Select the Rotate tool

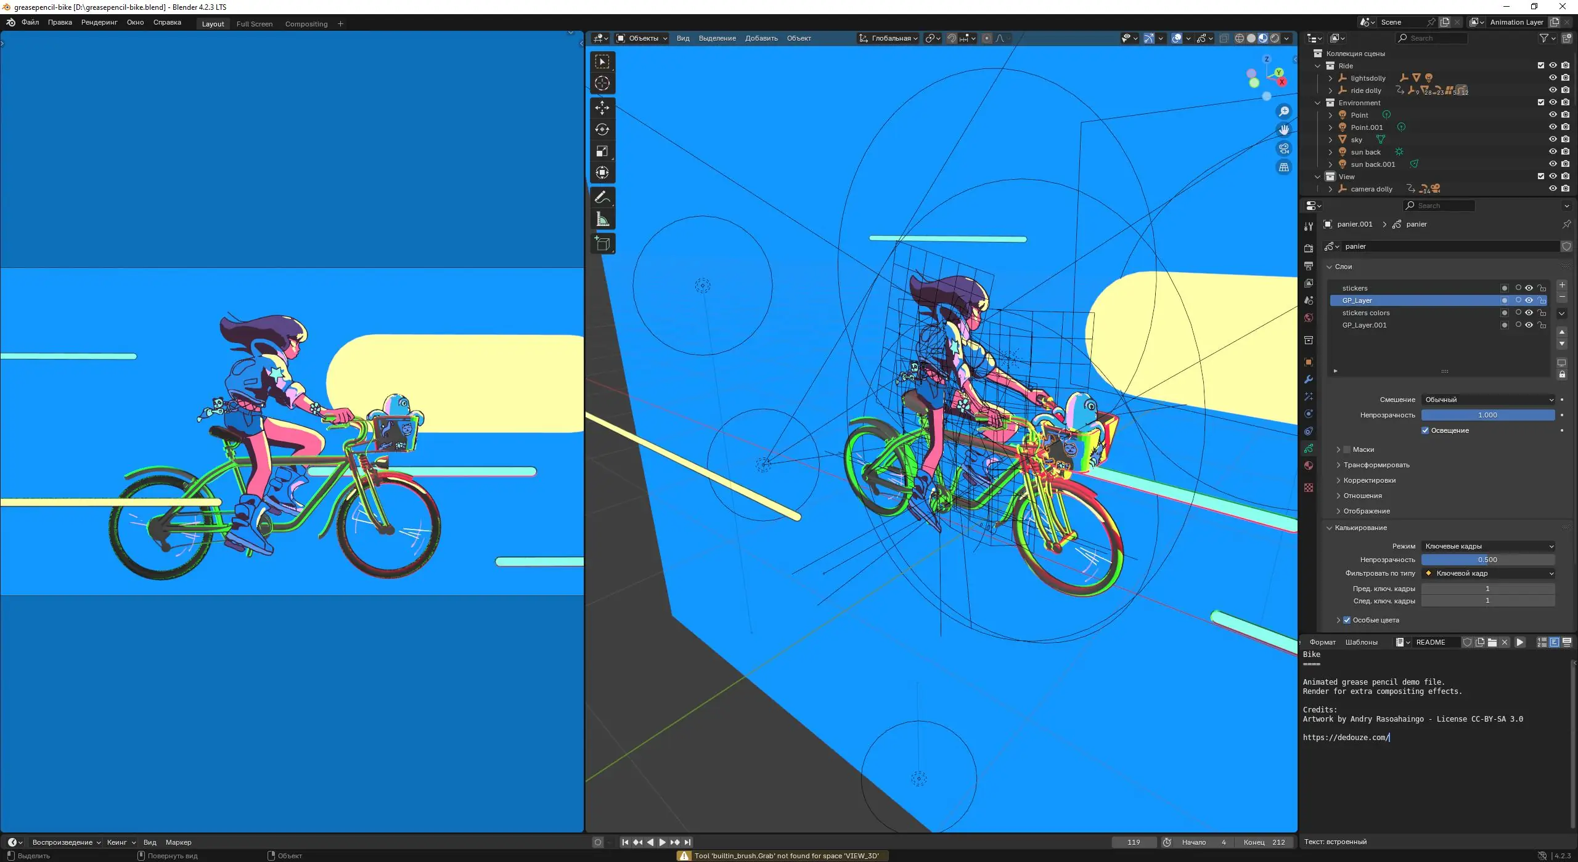[602, 129]
